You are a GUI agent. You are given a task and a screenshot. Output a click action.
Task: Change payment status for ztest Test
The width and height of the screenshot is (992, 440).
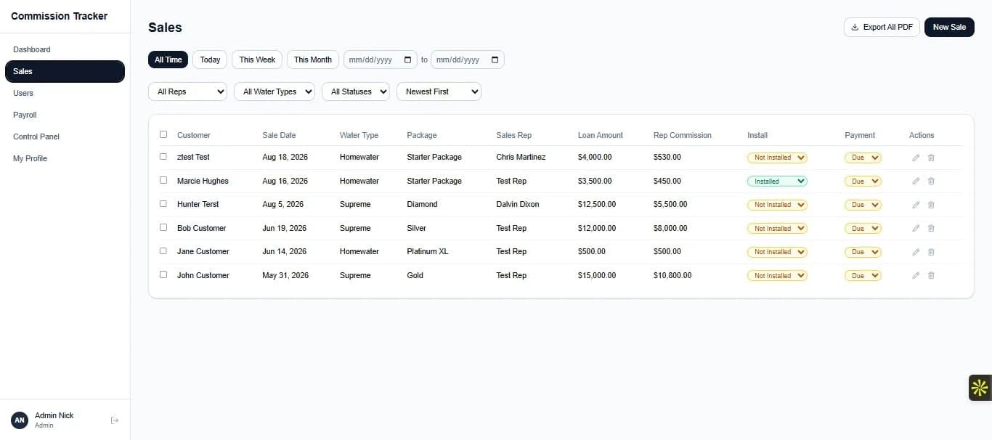pyautogui.click(x=863, y=158)
